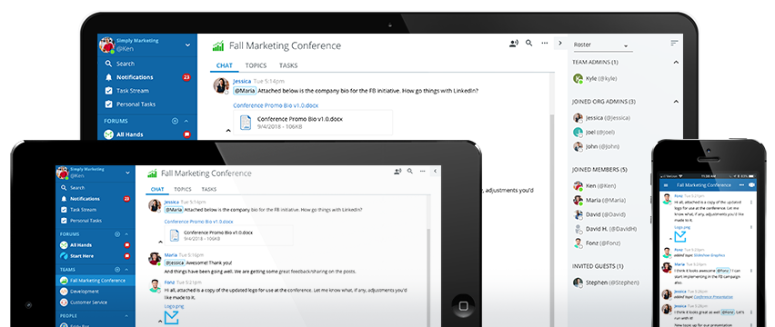Switch to the TASKS tab on the laptop

pyautogui.click(x=288, y=65)
